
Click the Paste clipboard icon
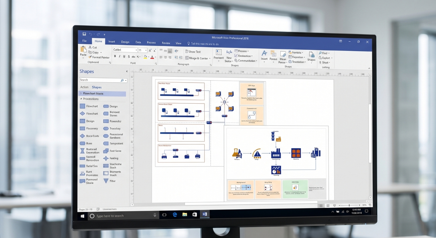pos(83,49)
